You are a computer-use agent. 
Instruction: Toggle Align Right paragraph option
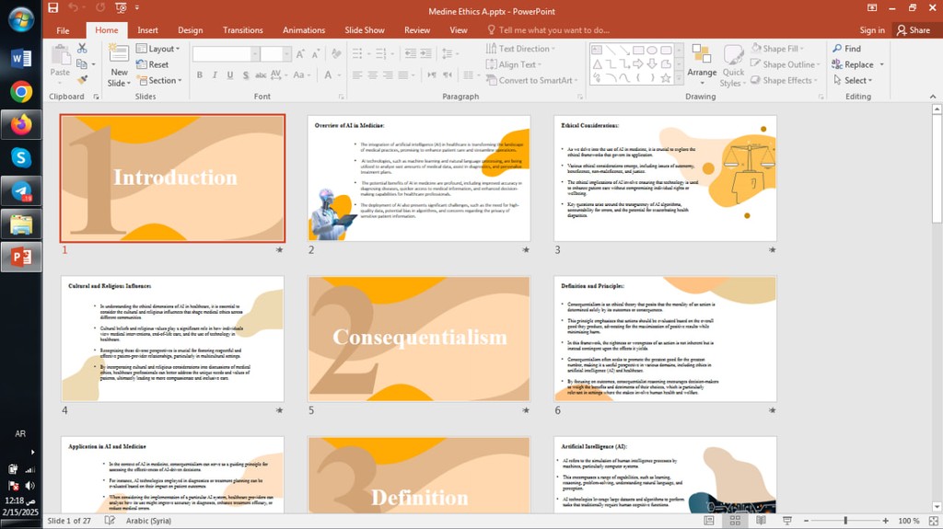[388, 75]
